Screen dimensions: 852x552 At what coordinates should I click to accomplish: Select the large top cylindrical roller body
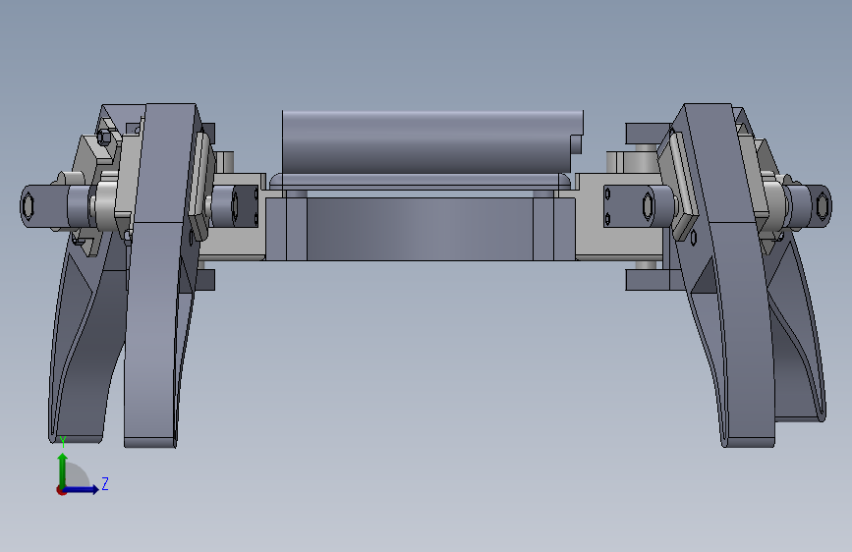(x=432, y=142)
